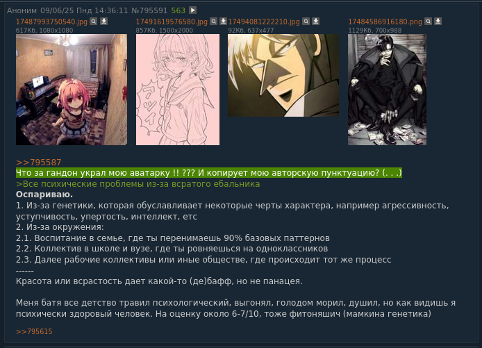Expand the sharp-nosed grinning man thumbnail
Image resolution: width=482 pixels, height=348 pixels.
[283, 75]
